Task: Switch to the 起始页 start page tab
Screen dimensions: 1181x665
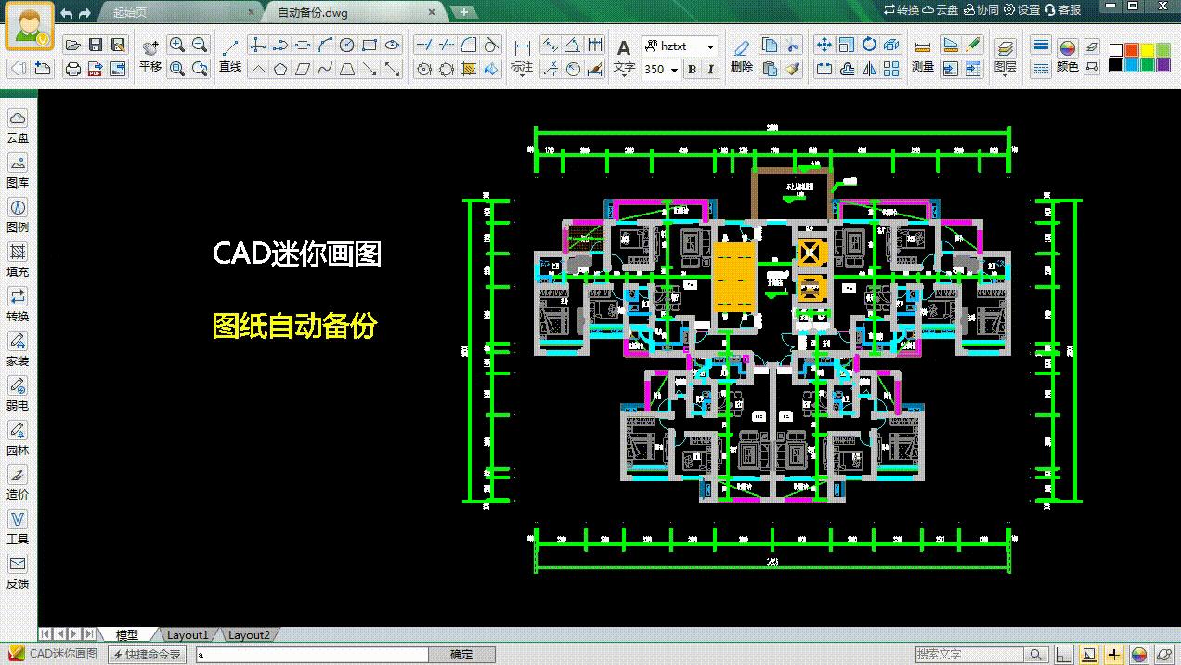Action: pos(130,12)
